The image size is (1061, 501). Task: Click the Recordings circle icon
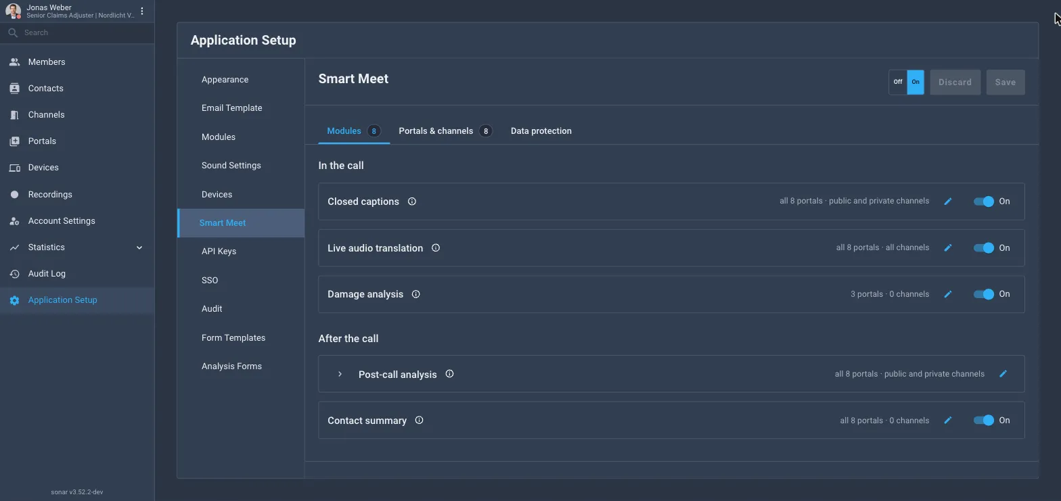pyautogui.click(x=14, y=195)
